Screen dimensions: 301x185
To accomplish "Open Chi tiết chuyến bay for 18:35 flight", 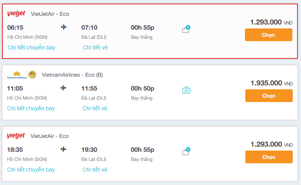I will point(31,170).
